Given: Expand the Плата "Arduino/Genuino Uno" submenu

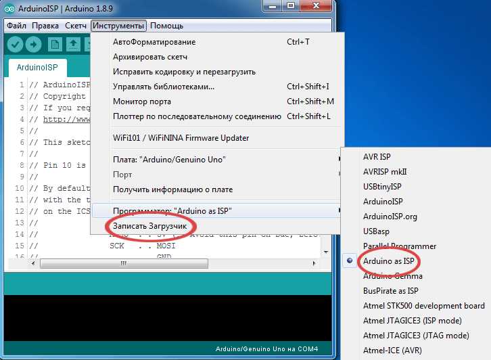Looking at the screenshot, I should (x=216, y=160).
